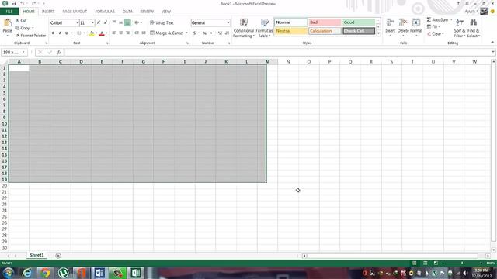Toggle Wrap Text
The width and height of the screenshot is (497, 279).
(x=162, y=22)
